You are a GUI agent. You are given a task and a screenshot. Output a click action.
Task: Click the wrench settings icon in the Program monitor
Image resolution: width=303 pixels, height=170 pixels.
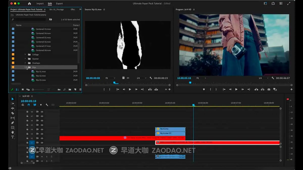coord(272,78)
